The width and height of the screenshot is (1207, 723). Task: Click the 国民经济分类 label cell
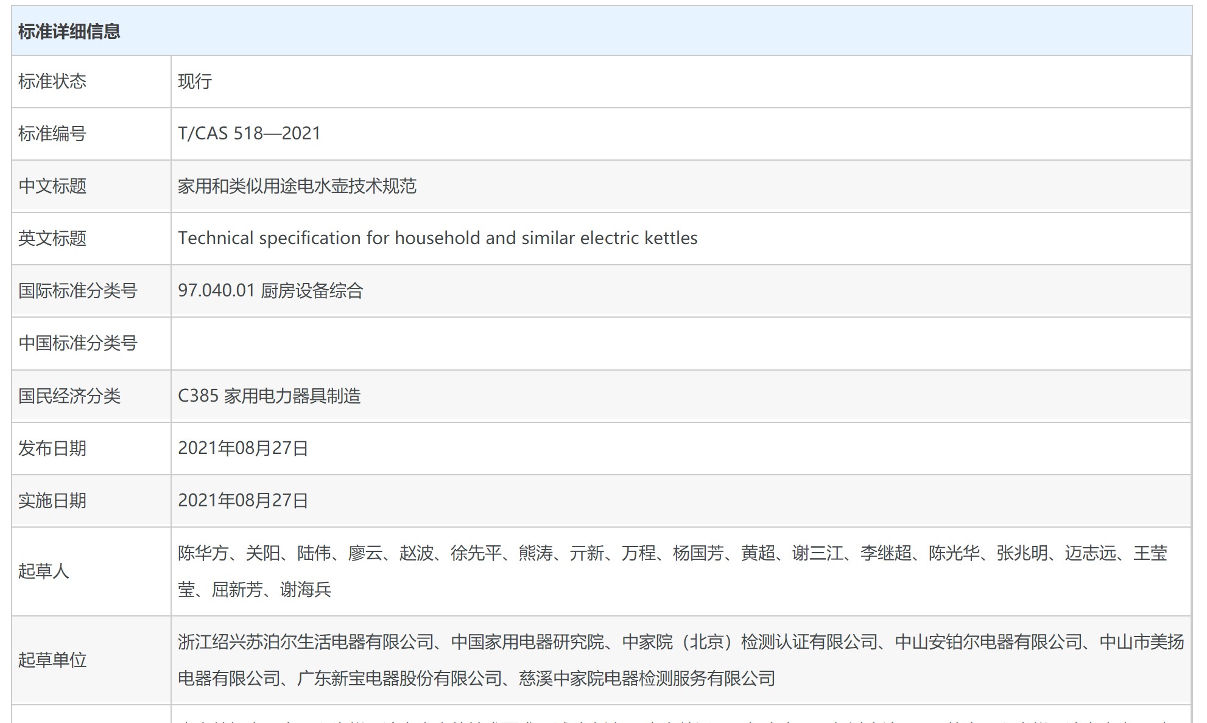pos(69,396)
